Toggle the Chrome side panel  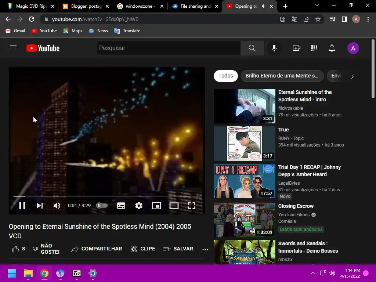click(344, 19)
